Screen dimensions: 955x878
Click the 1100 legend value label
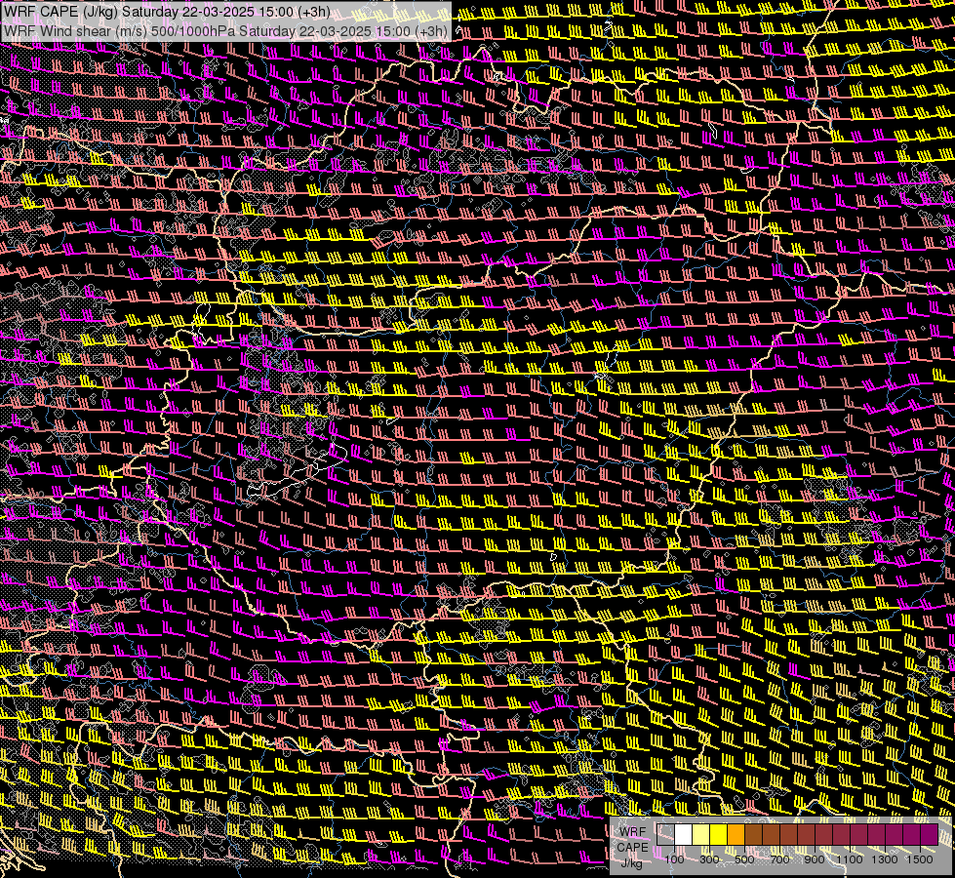click(850, 859)
